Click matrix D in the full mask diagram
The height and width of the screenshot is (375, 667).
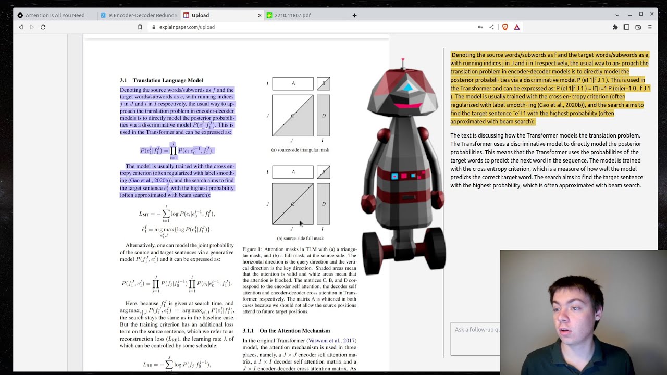coord(323,204)
